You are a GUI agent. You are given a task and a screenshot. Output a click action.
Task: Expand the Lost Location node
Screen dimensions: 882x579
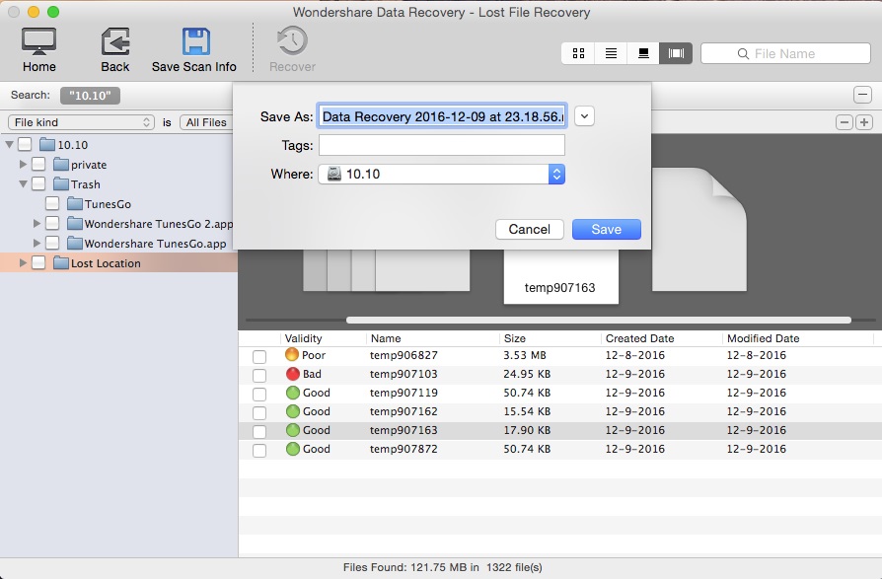click(23, 262)
